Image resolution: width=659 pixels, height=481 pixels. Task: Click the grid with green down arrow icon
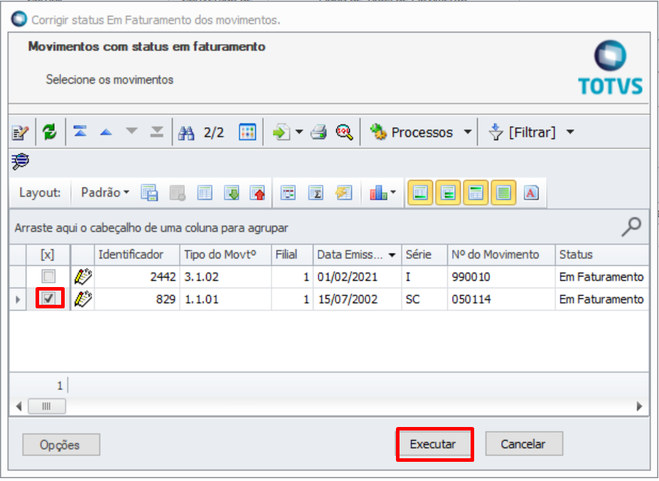tap(232, 193)
